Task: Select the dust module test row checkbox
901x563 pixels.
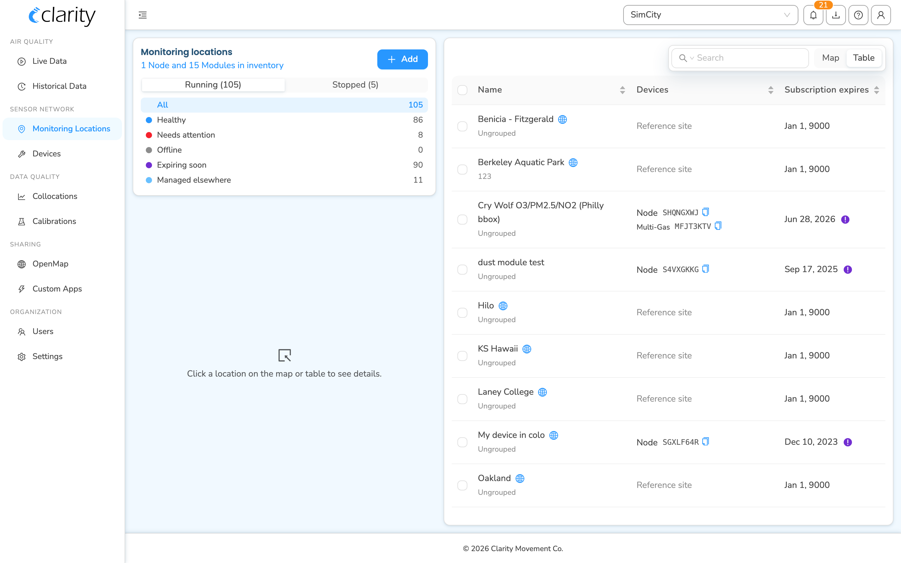Action: coord(462,270)
